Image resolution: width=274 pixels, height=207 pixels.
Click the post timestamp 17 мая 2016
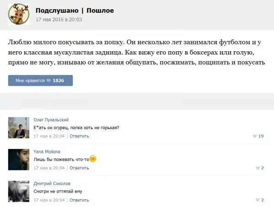click(58, 20)
